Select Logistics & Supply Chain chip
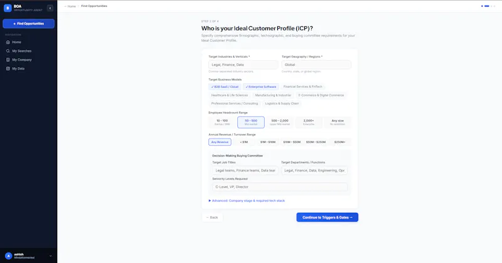This screenshot has width=502, height=263. 282,103
